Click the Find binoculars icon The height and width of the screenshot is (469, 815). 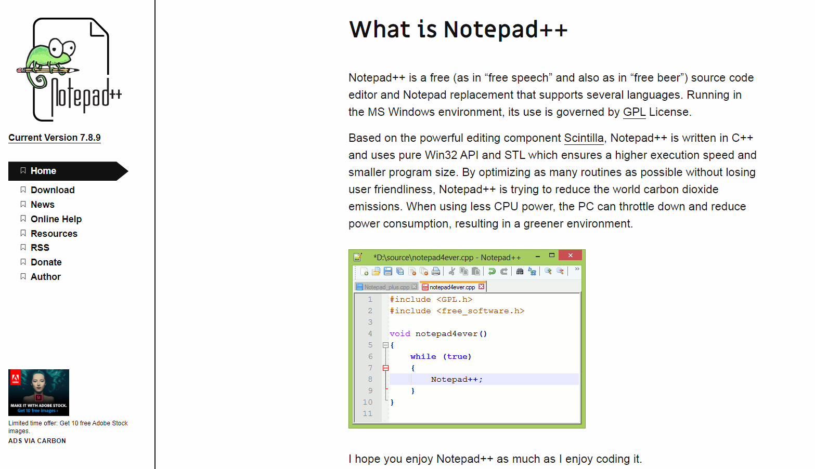(520, 271)
